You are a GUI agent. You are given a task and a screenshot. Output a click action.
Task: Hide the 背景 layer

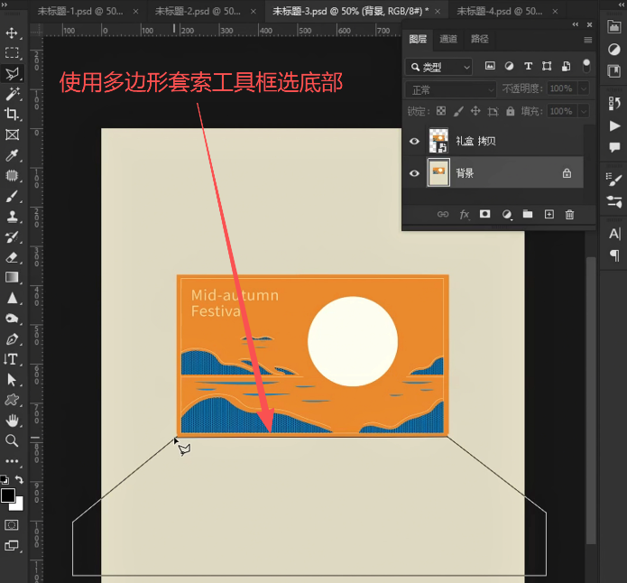pos(414,173)
